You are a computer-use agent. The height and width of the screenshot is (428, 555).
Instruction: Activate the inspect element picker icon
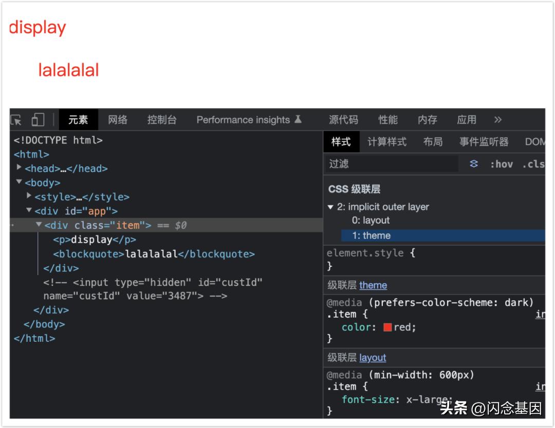pyautogui.click(x=16, y=120)
